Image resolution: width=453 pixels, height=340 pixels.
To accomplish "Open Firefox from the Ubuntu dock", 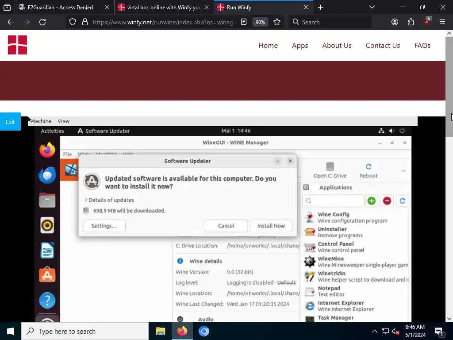I will (47, 150).
